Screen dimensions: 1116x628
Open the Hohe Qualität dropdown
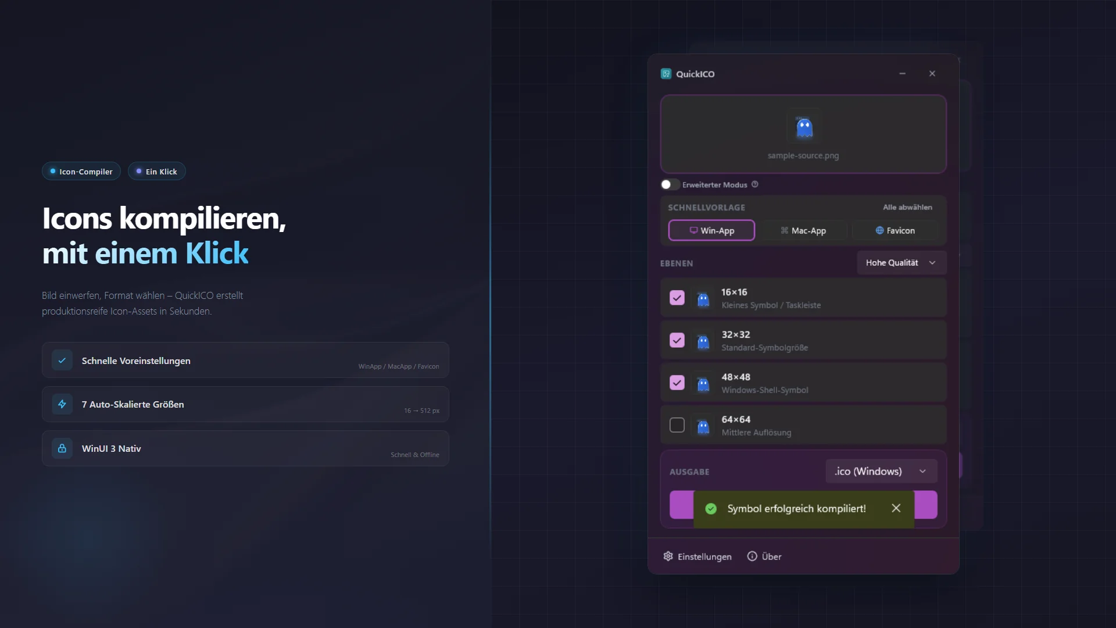902,263
